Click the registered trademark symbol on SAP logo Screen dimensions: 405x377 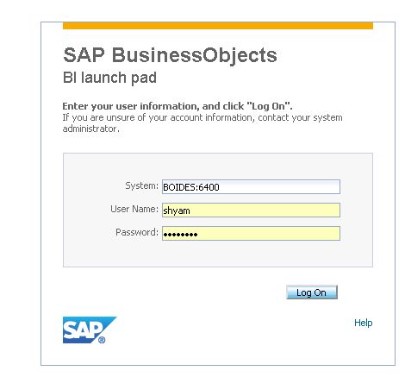pos(102,340)
